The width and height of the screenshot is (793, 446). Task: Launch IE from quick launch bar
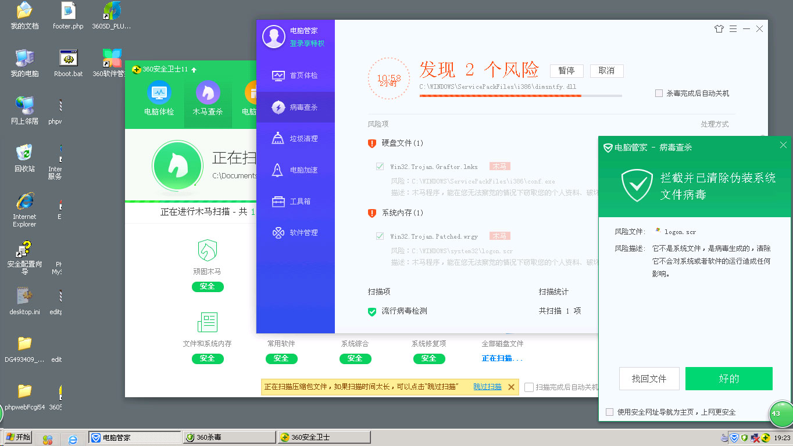[x=73, y=440]
